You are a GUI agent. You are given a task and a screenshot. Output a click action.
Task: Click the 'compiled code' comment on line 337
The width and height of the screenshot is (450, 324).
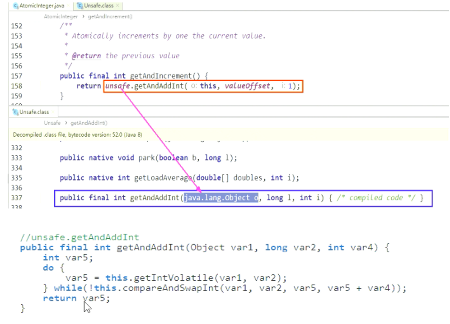(376, 198)
